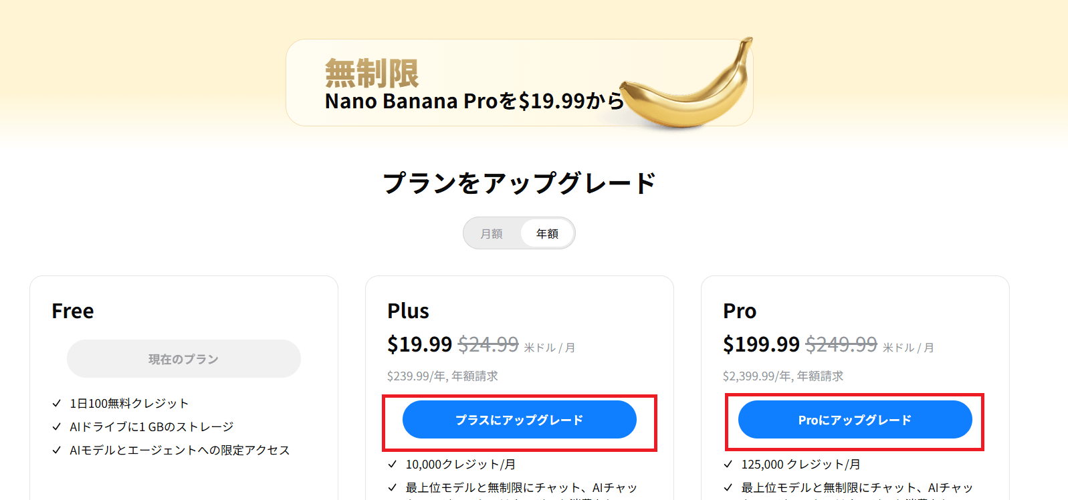Click the disabled 現在のプラン button
Viewport: 1068px width, 500px height.
[x=183, y=359]
